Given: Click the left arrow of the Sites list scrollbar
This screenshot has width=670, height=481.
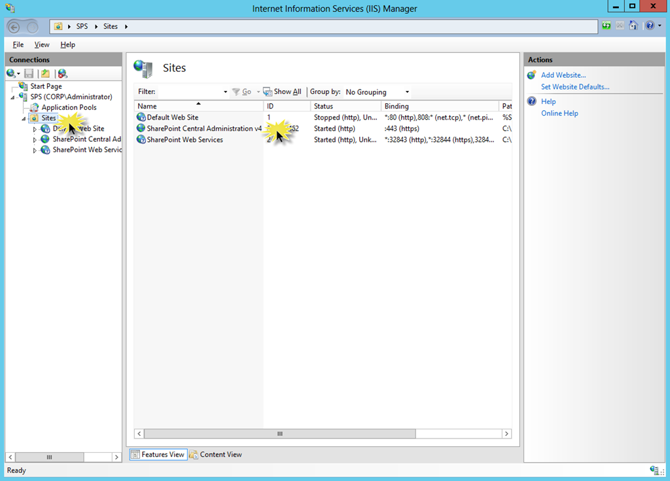Looking at the screenshot, I should pos(139,434).
